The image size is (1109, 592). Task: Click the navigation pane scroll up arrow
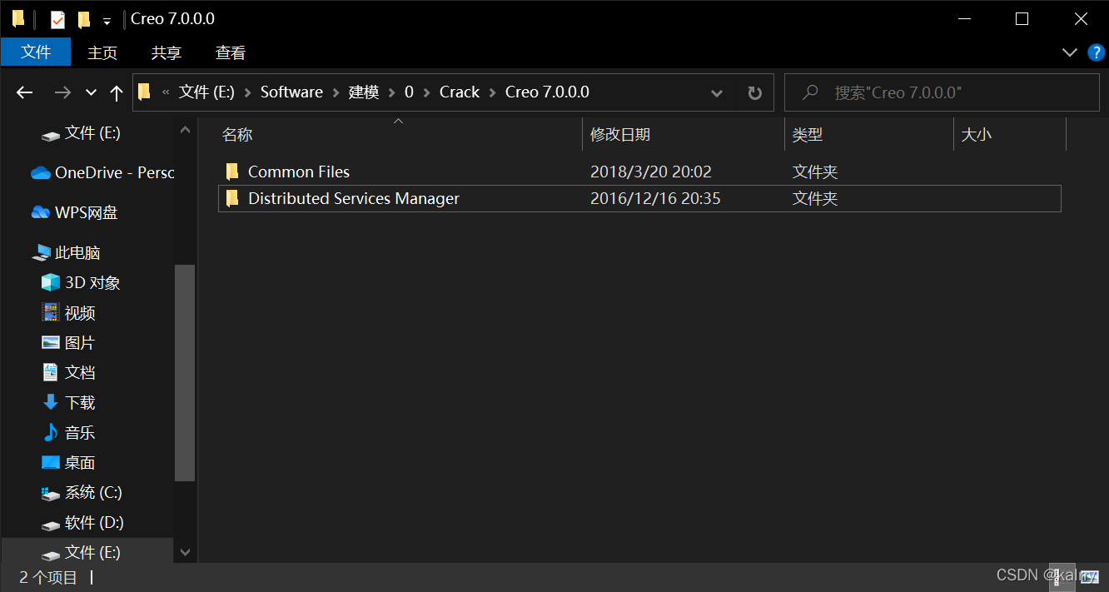(x=185, y=130)
